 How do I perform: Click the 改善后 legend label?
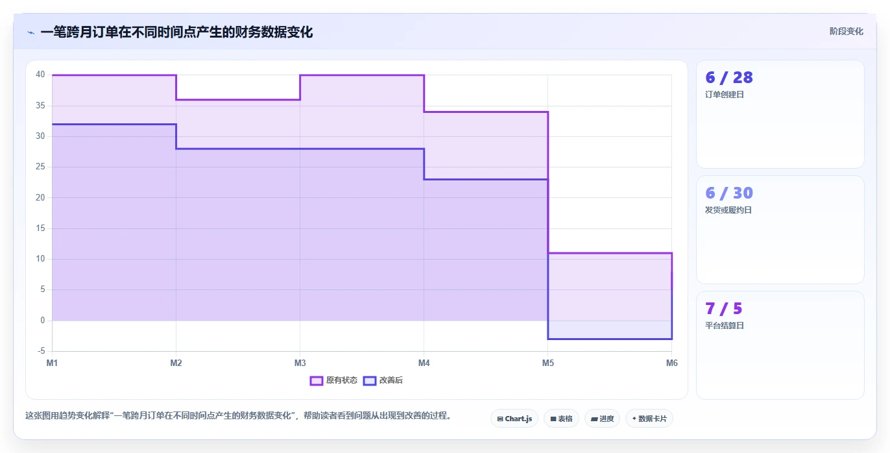click(x=391, y=380)
